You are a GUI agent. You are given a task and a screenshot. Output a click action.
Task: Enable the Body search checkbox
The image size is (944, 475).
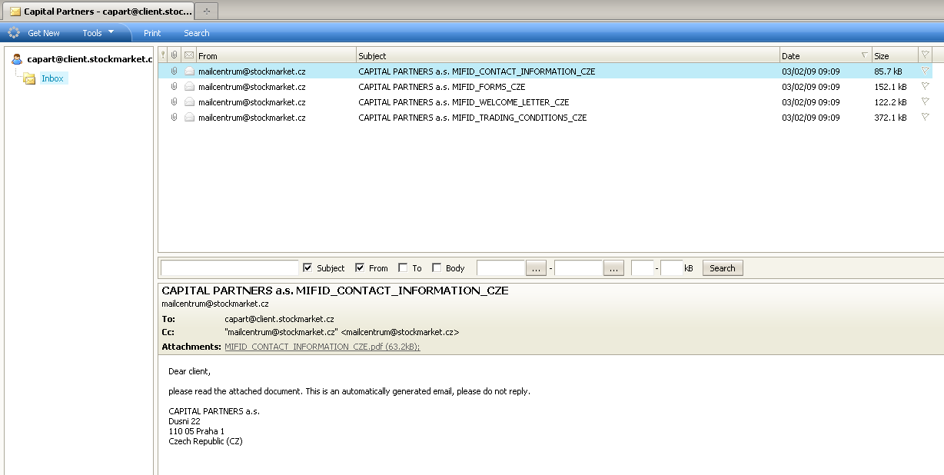[x=437, y=267]
